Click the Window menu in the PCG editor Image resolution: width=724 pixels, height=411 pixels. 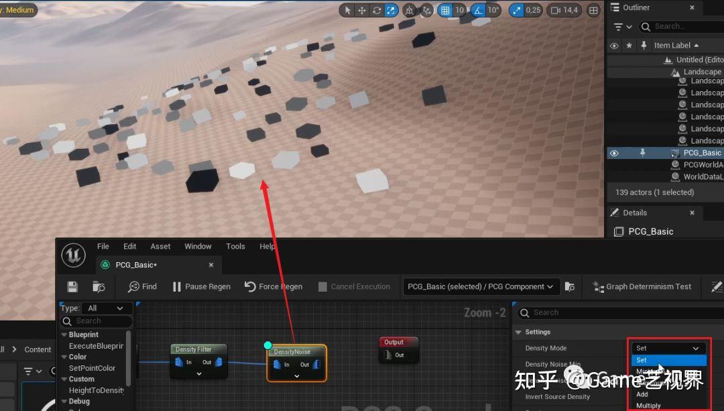click(x=198, y=246)
